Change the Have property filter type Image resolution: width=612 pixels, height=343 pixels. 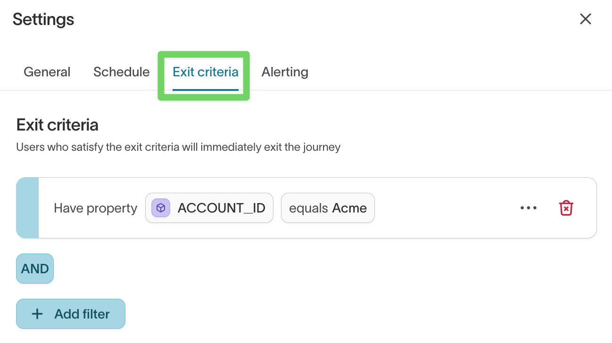pos(95,208)
